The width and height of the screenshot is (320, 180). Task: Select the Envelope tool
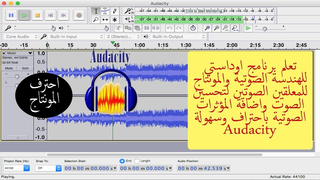105,11
